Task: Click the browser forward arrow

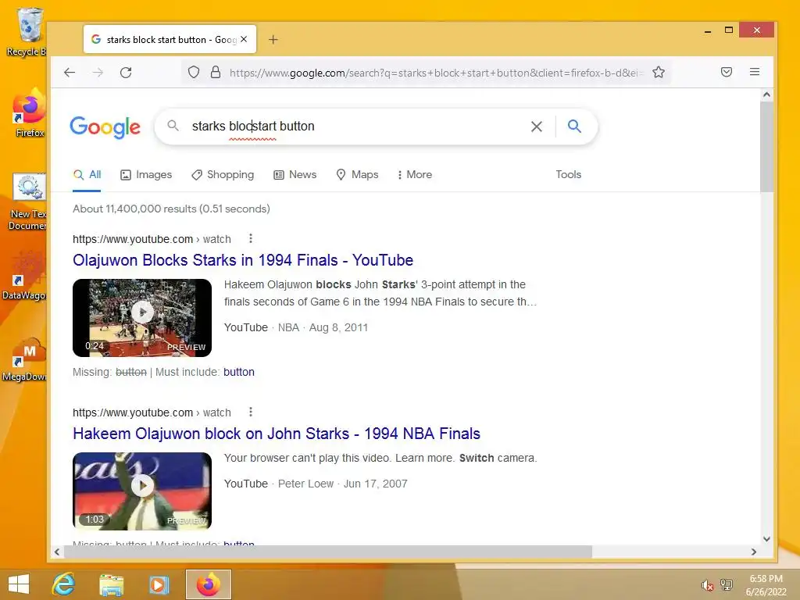Action: coord(98,73)
